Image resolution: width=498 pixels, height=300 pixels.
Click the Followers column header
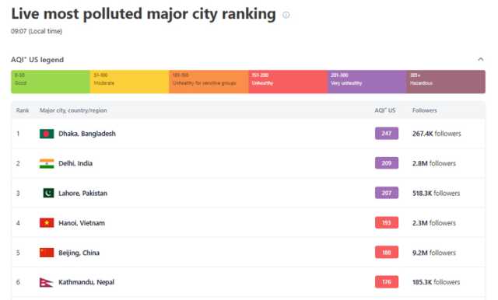point(425,110)
